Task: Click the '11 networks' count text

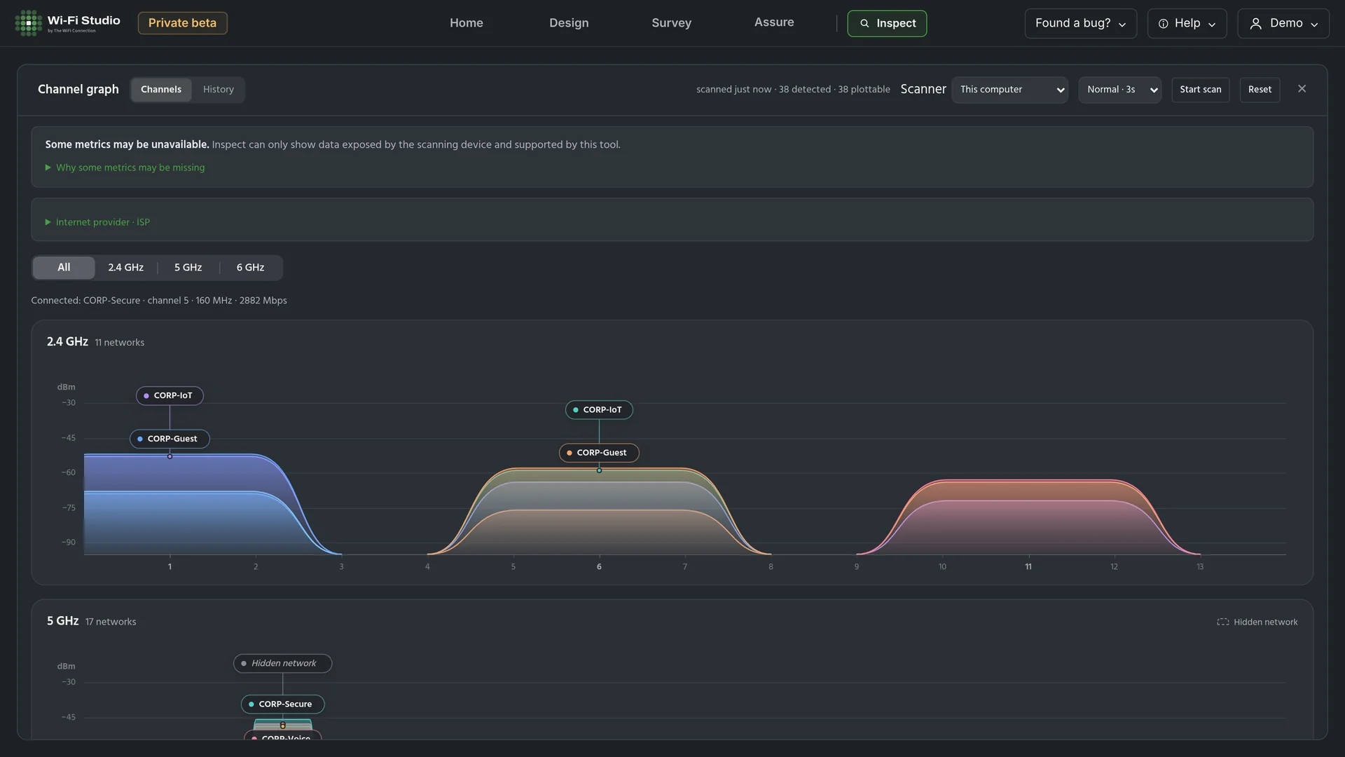Action: pos(120,343)
